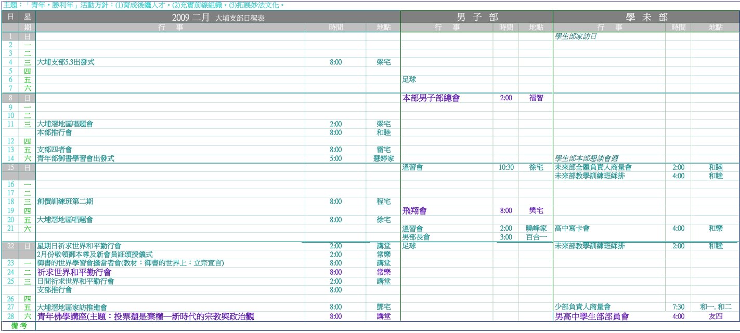Image resolution: width=740 pixels, height=333 pixels.
Task: Select the '男部長會' entry
Action: click(416, 237)
